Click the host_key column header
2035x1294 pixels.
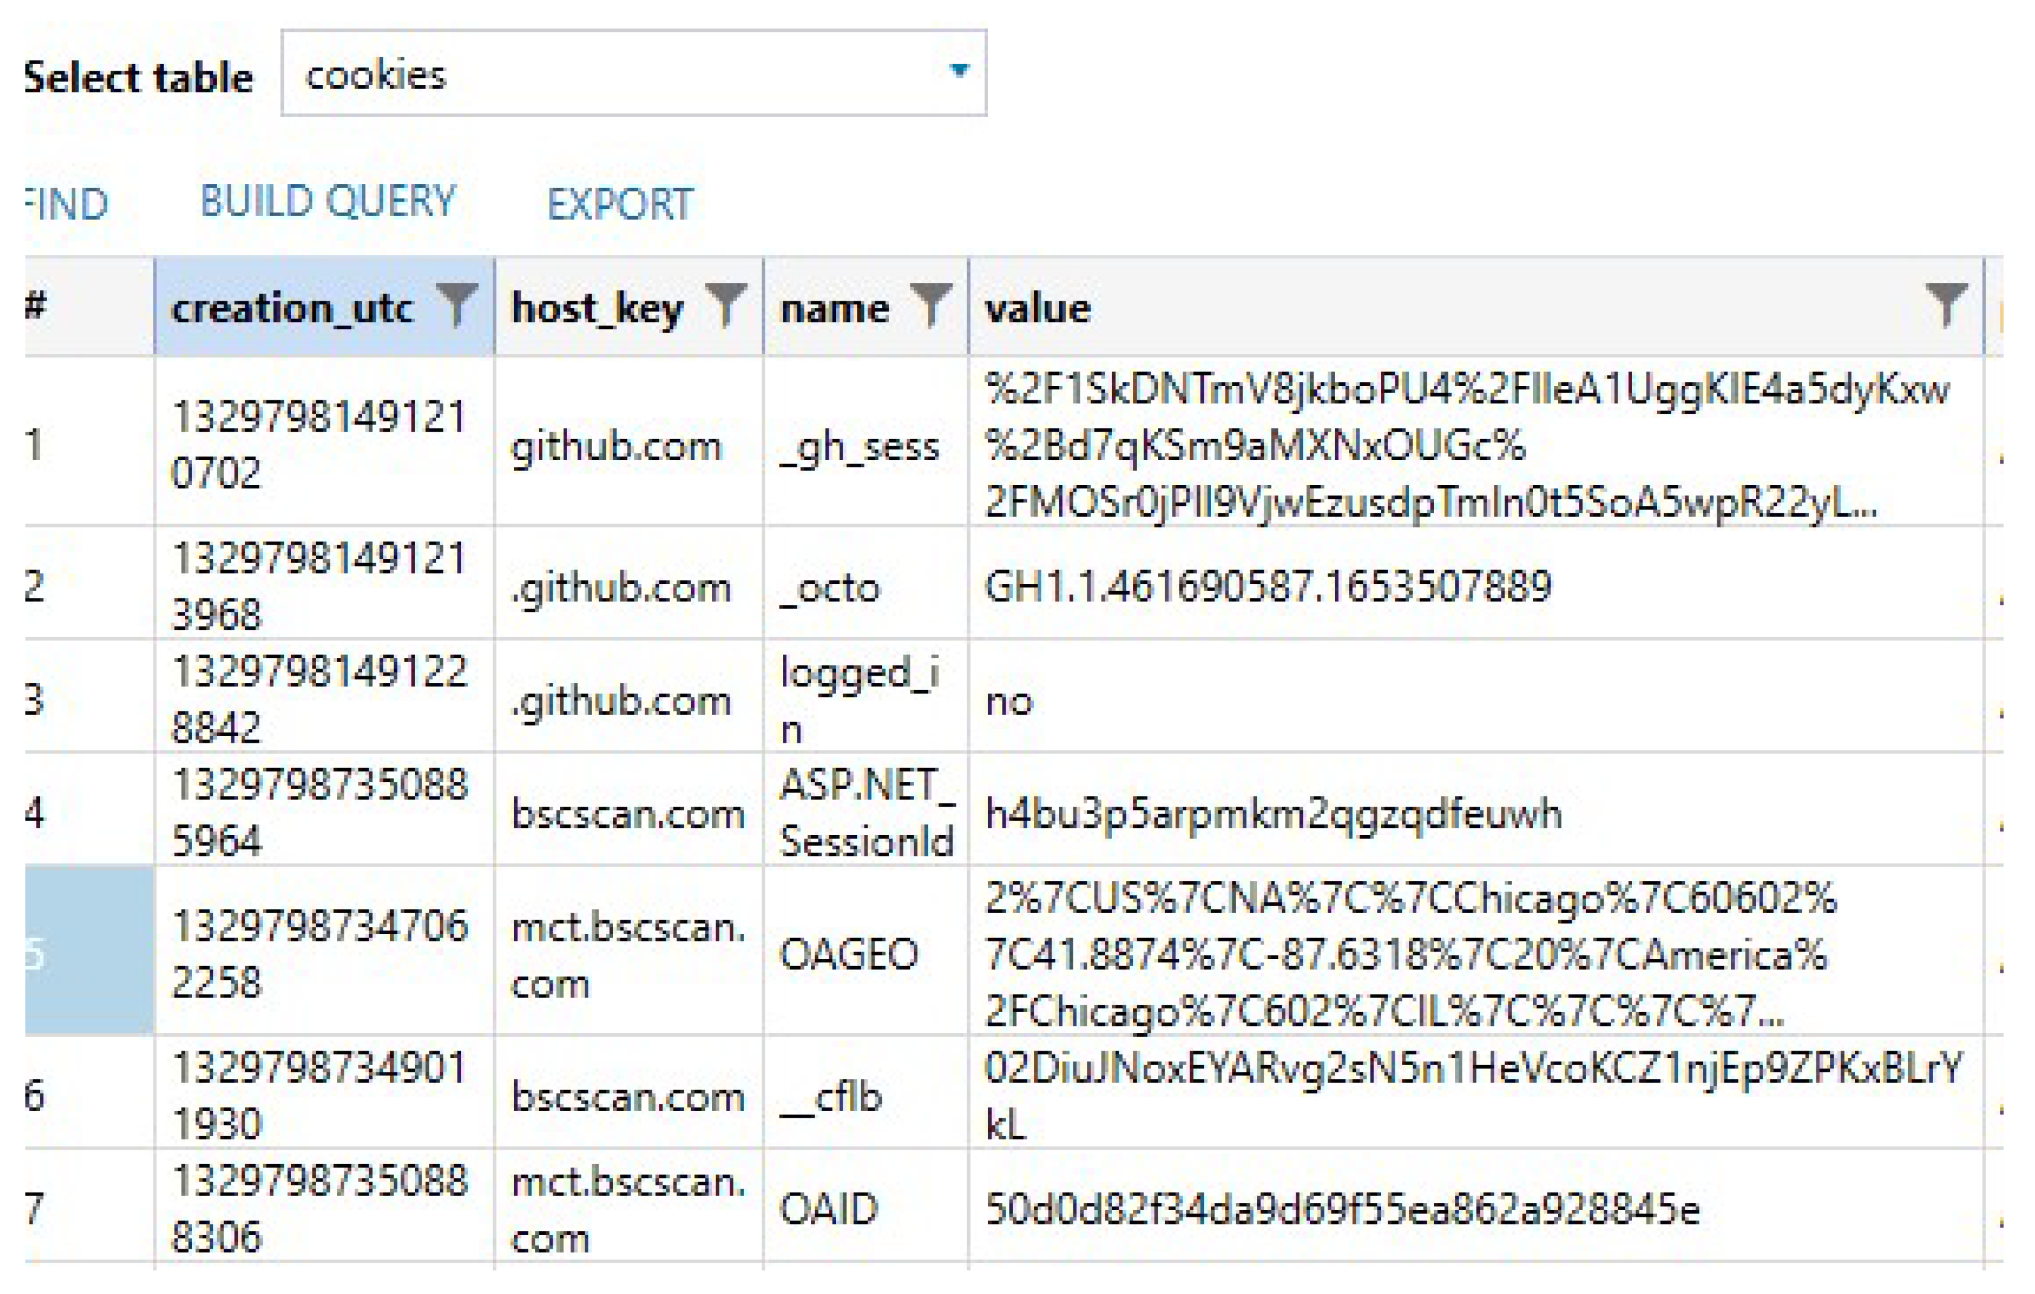pyautogui.click(x=597, y=309)
